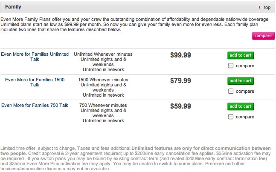This screenshot has width=276, height=172.
Task: Click "Unlimited Whenever minutes" plan description
Action: [103, 54]
